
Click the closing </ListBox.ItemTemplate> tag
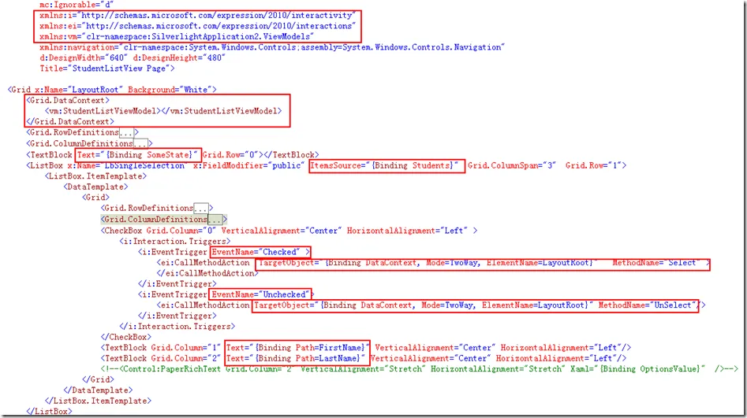pos(98,401)
